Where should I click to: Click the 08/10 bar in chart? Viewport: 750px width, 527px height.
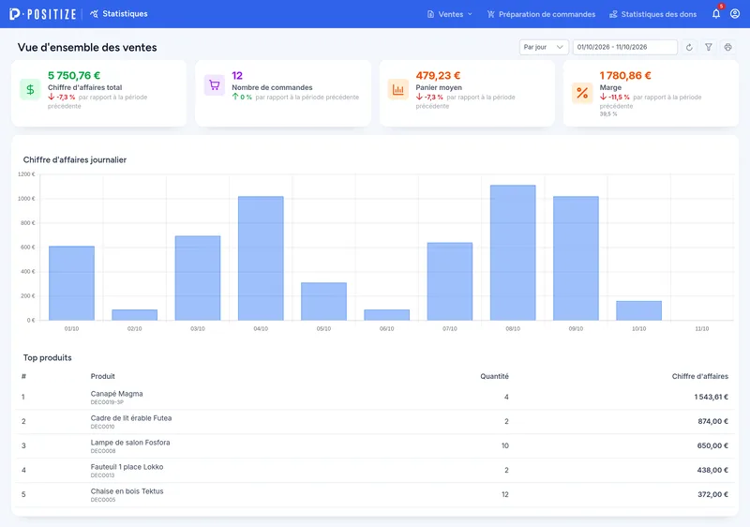(x=513, y=252)
